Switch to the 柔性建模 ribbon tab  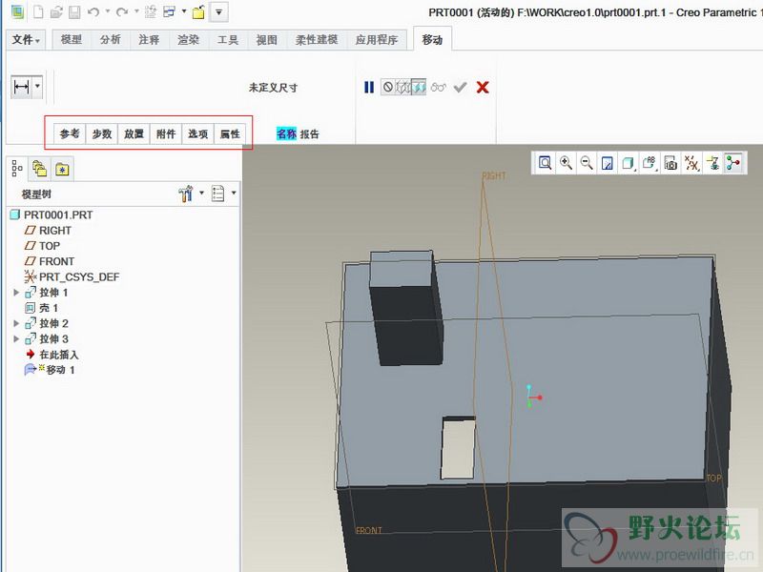tap(317, 40)
